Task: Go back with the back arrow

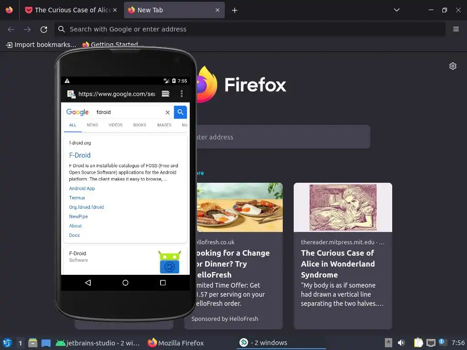Action: (x=11, y=29)
